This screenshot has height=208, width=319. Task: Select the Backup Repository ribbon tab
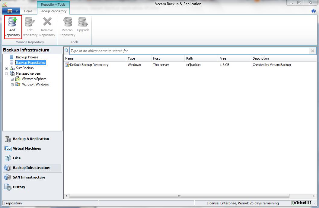[x=53, y=11]
